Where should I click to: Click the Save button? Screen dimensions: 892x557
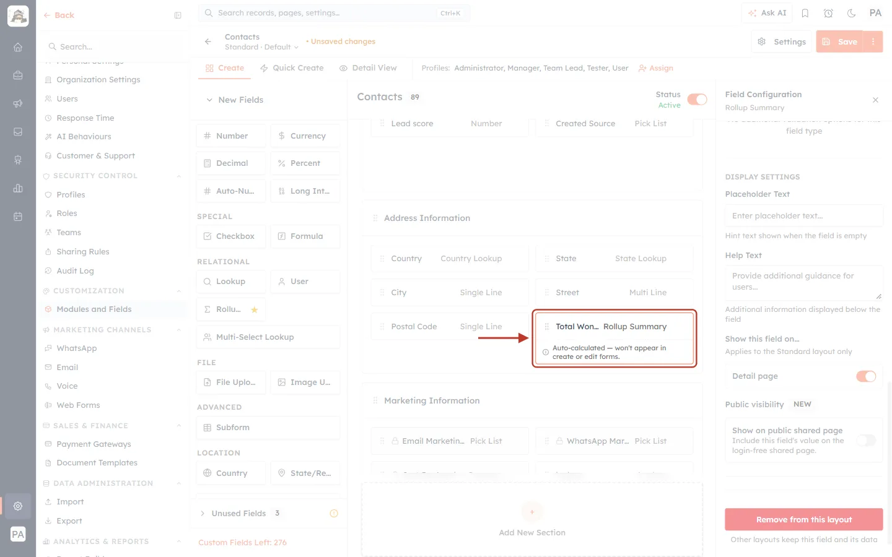click(x=840, y=41)
